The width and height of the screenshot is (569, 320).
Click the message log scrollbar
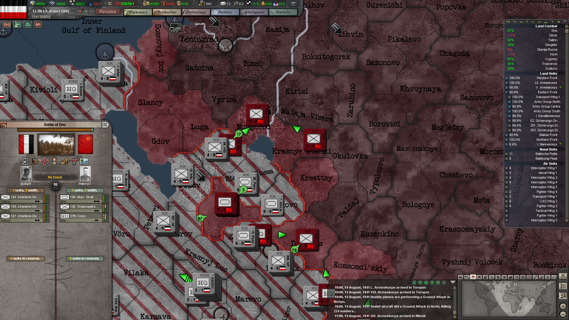coord(455,301)
